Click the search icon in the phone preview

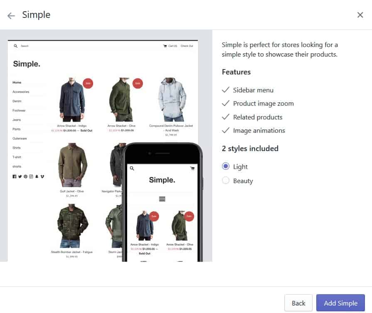pyautogui.click(x=132, y=169)
